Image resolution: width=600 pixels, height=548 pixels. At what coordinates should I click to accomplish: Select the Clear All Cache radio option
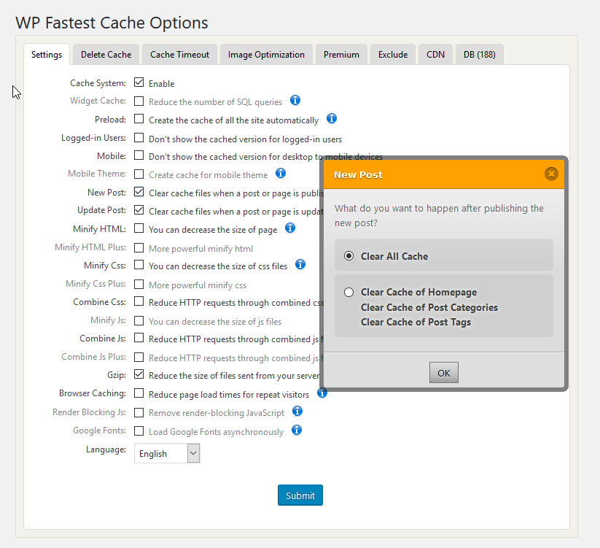pos(349,256)
